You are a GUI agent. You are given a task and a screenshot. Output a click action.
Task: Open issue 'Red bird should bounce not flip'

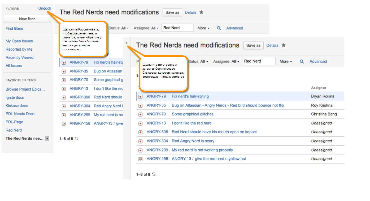click(x=228, y=105)
